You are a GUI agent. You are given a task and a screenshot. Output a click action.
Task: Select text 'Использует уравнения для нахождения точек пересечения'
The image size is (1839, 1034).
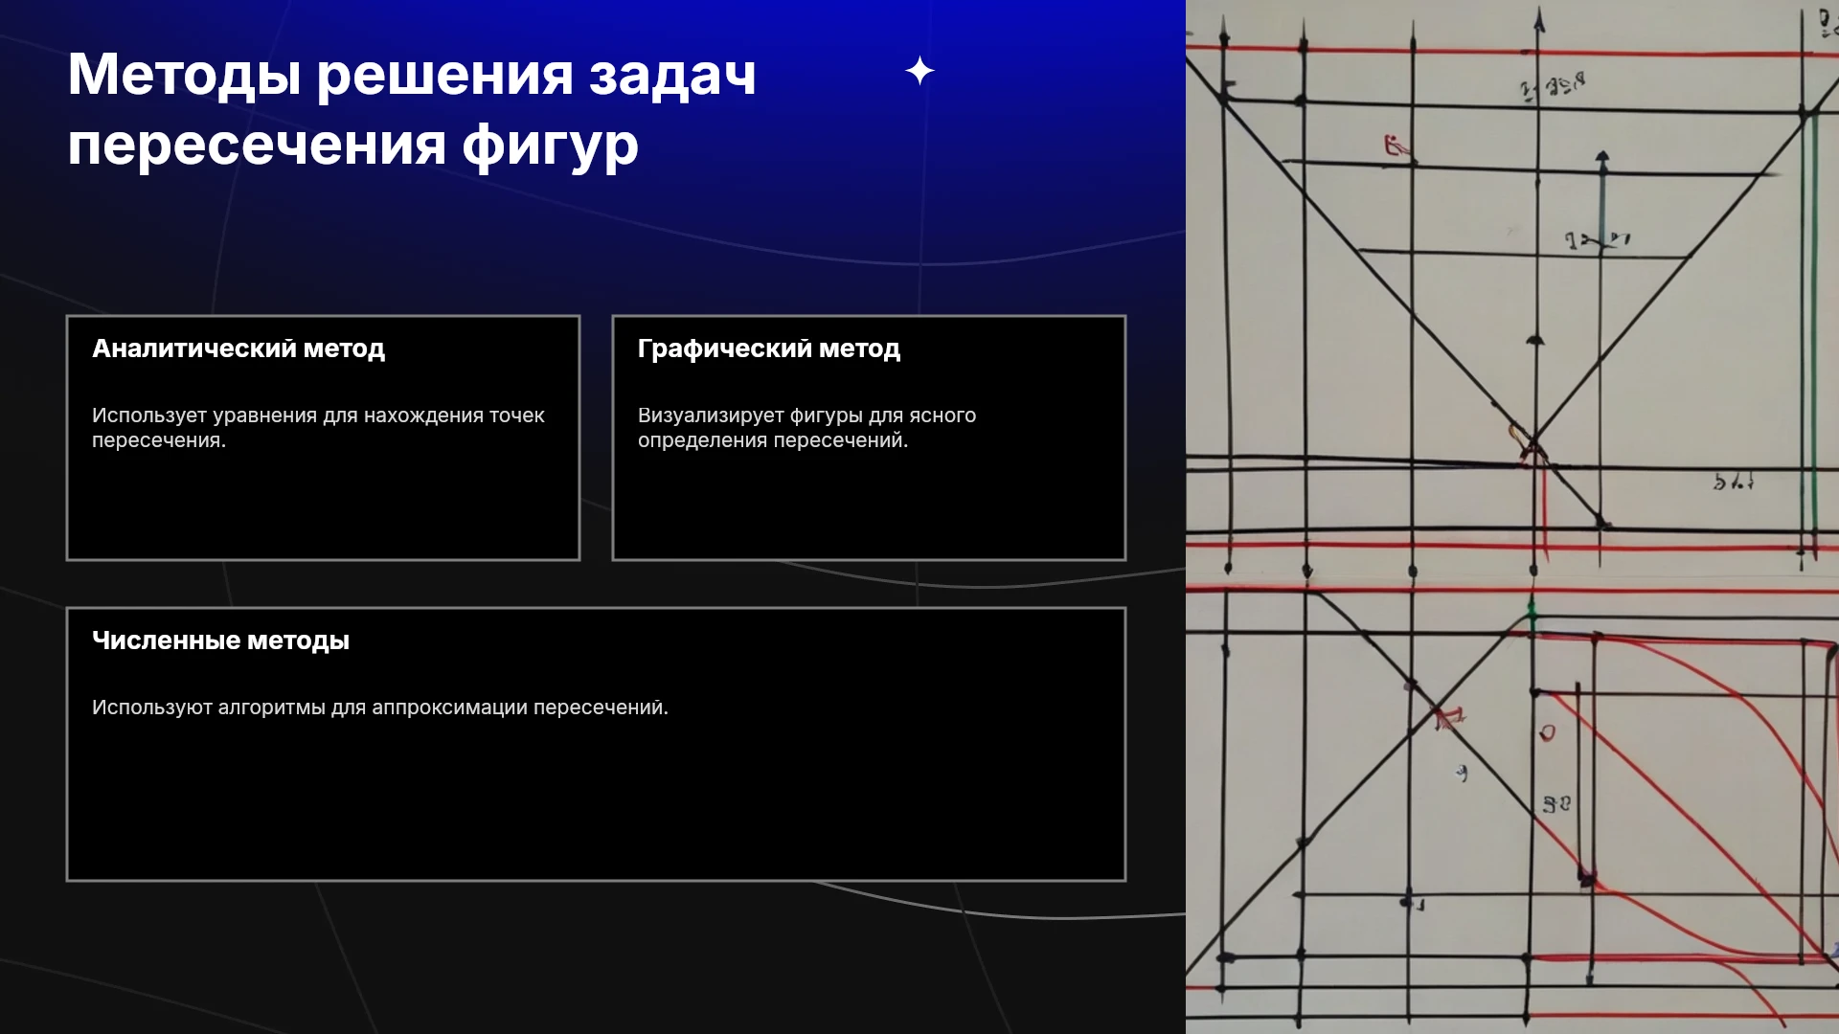coord(318,428)
